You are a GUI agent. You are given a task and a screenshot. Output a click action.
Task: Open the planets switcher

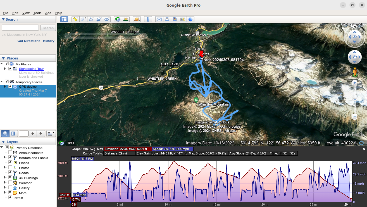coord(137,19)
